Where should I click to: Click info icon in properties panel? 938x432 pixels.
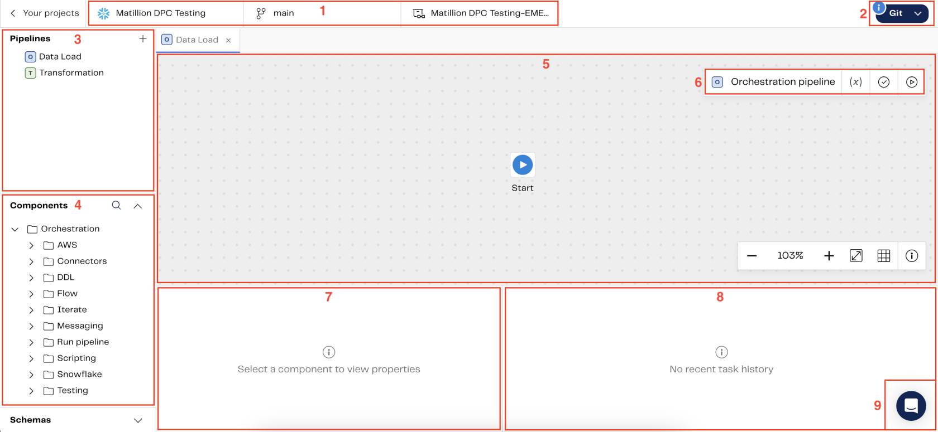pos(329,352)
